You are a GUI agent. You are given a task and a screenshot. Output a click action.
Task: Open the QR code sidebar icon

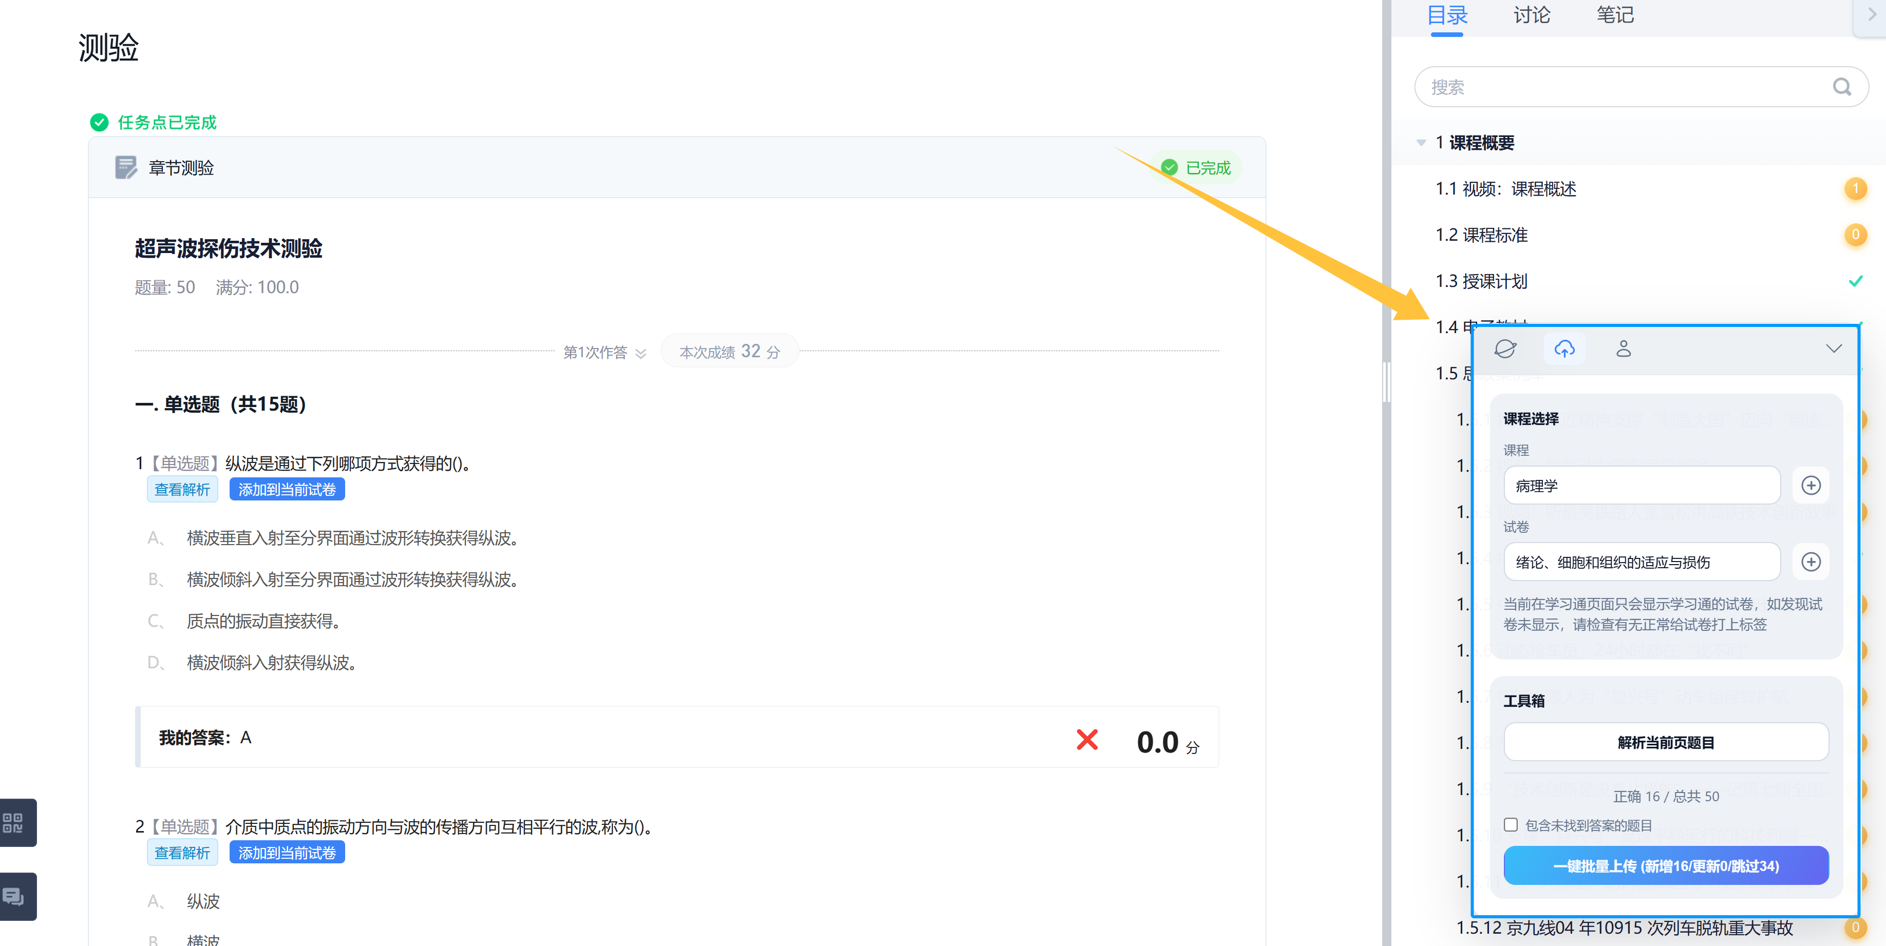[13, 822]
